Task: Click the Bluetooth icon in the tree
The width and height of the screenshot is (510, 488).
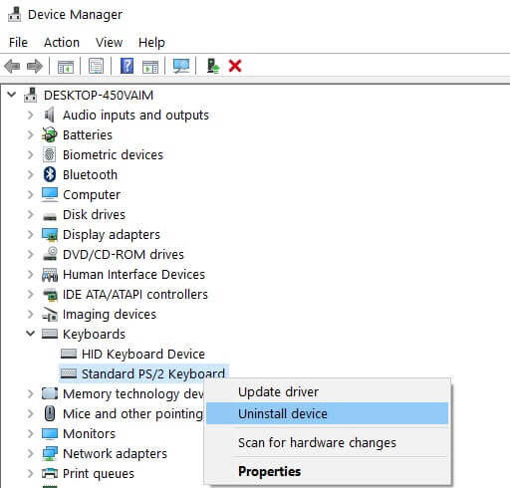Action: 50,174
